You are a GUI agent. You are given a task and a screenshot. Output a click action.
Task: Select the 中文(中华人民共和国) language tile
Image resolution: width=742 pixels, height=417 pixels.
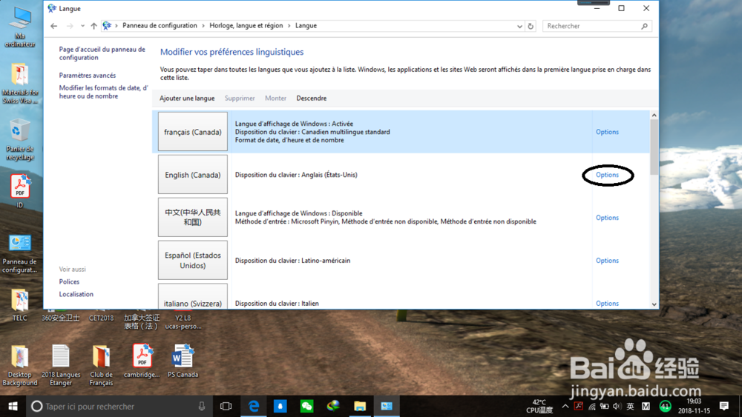[x=193, y=217]
